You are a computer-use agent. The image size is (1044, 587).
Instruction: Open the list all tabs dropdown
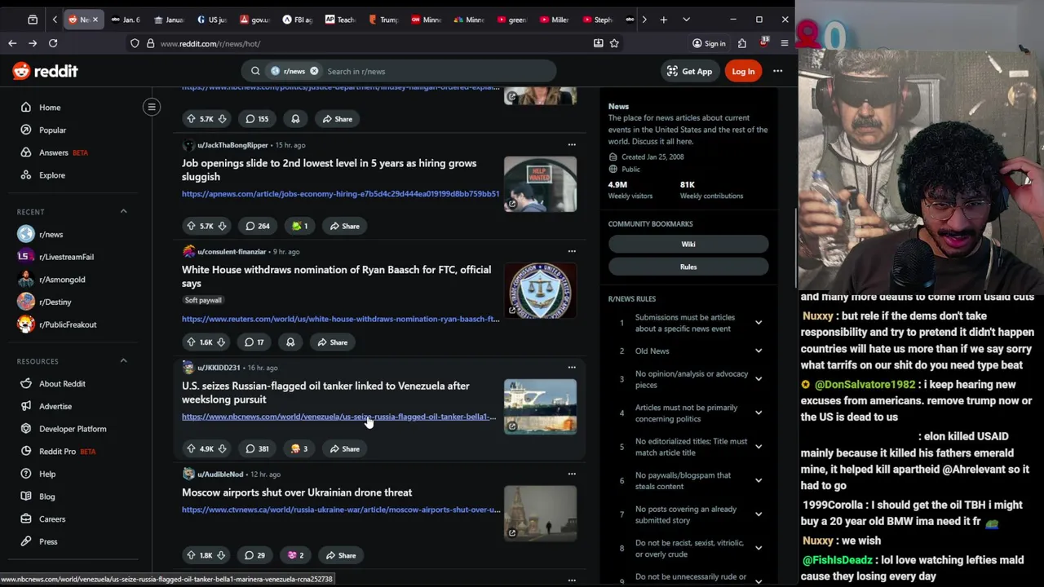tap(686, 20)
